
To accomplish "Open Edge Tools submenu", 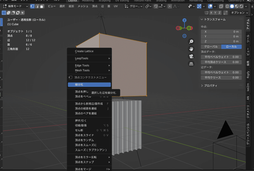I will [89, 65].
